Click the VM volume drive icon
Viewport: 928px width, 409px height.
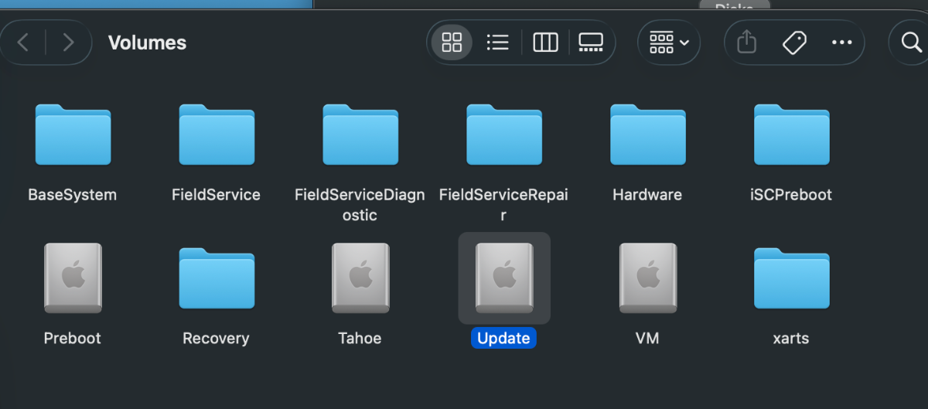coord(648,278)
